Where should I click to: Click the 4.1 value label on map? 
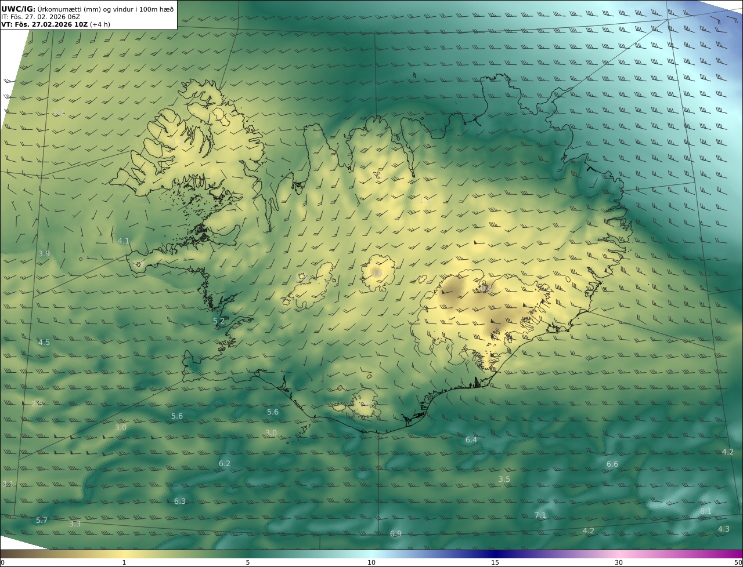click(124, 241)
